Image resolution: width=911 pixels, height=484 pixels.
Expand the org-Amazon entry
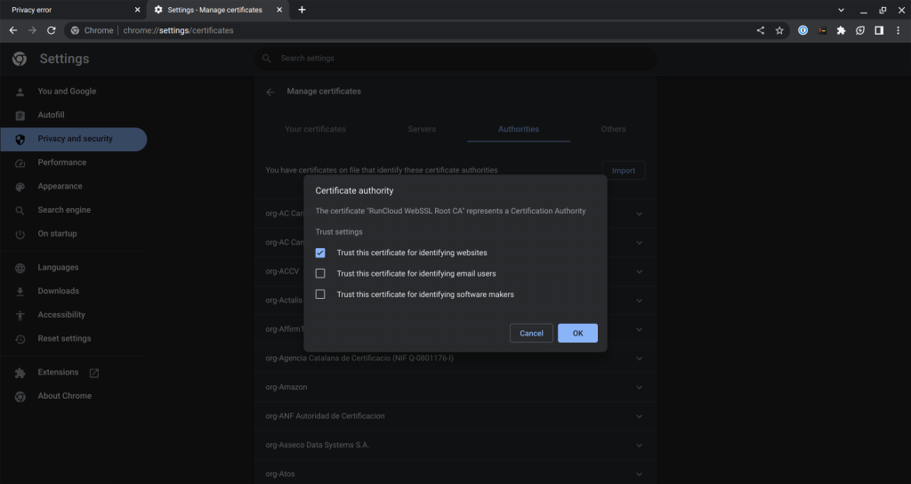[639, 388]
